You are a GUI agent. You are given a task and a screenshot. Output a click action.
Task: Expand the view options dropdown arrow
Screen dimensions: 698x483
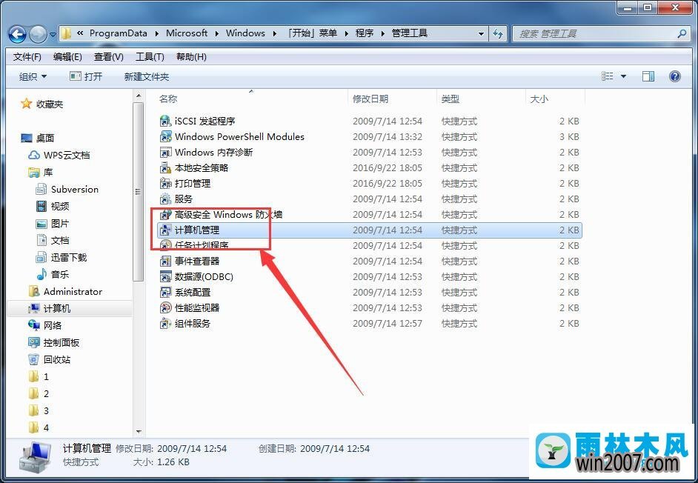click(x=623, y=76)
